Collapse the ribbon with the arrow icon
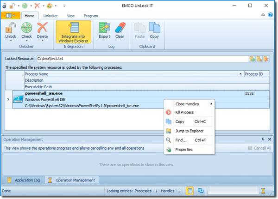278x199 pixels. pyautogui.click(x=263, y=15)
